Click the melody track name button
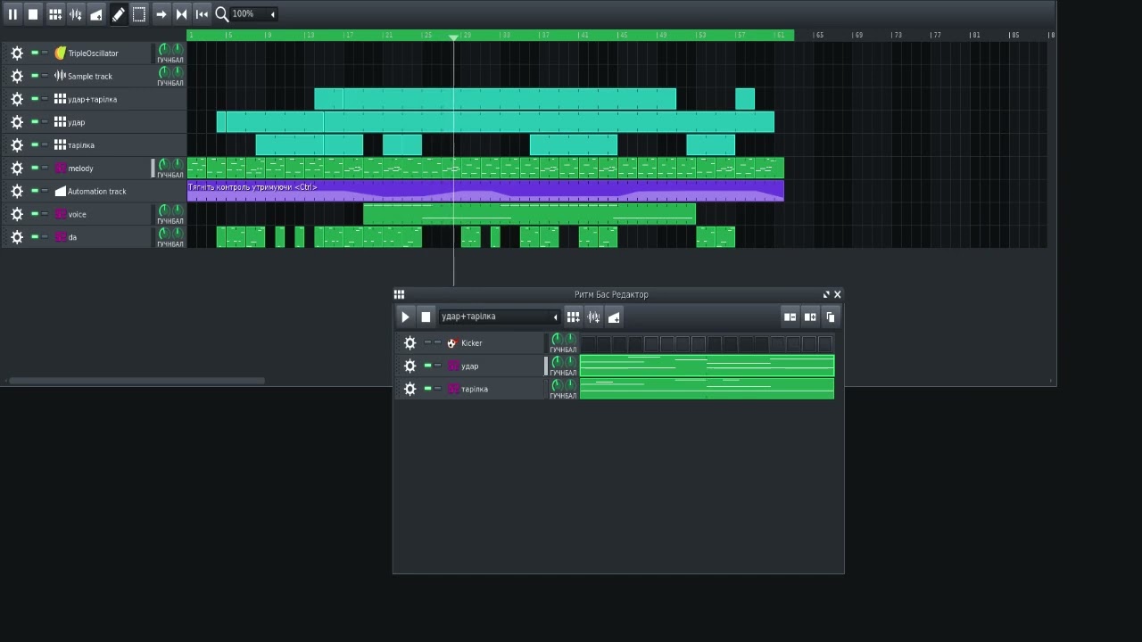 tap(80, 168)
